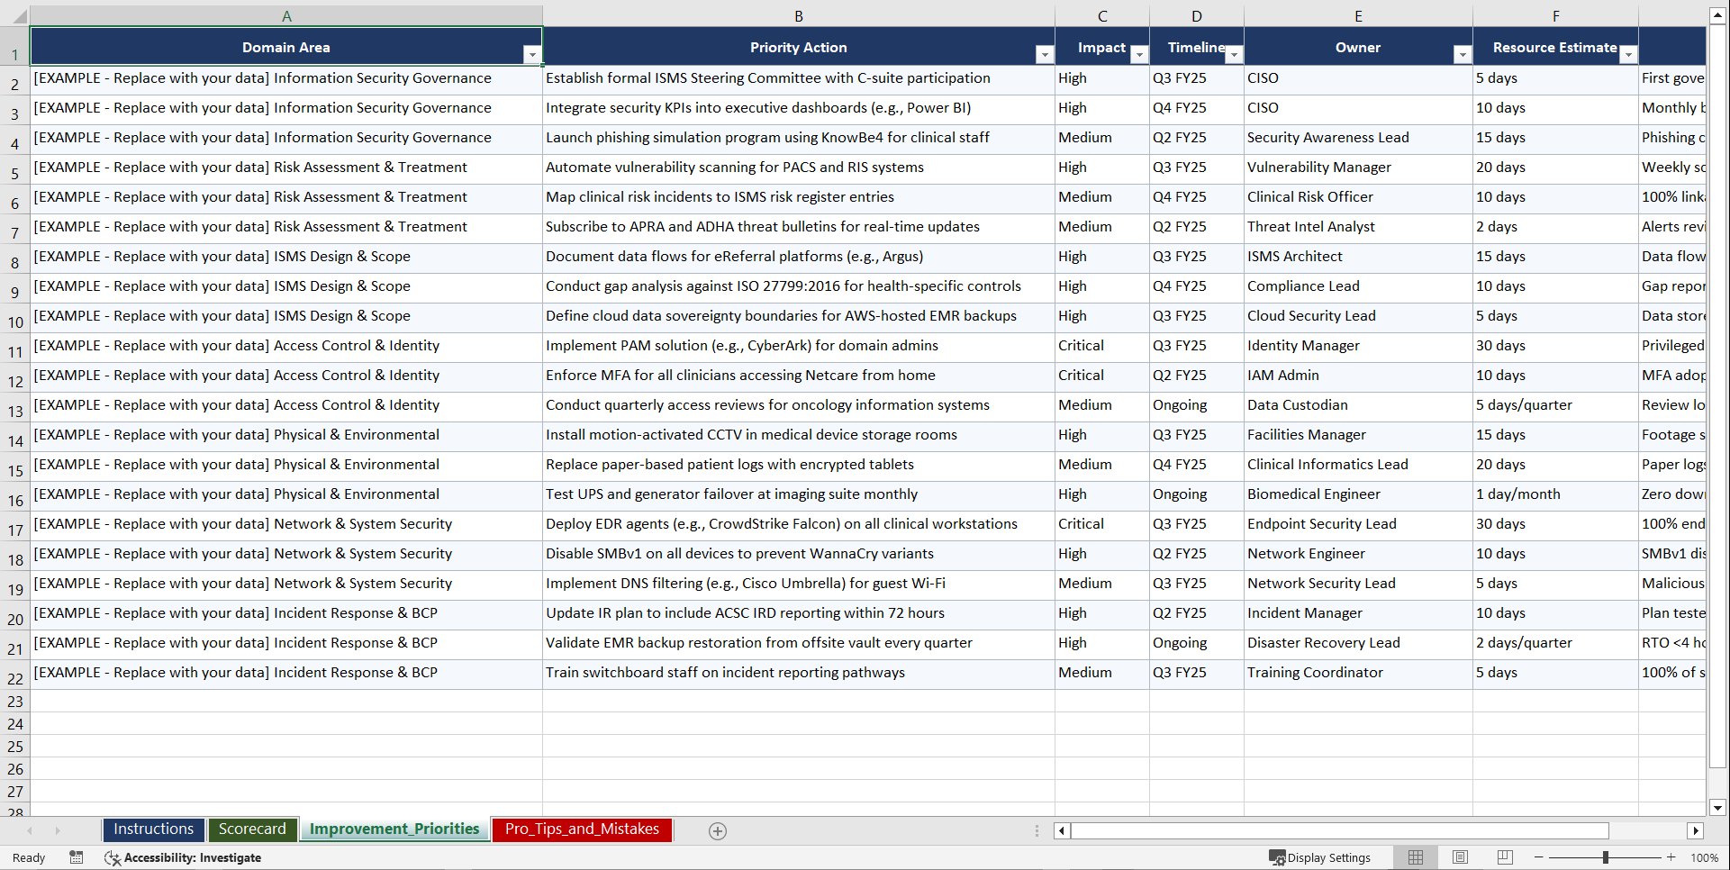Open the Resource Estimate filter dropdown
Screen dimensions: 1730x870
click(x=1628, y=54)
